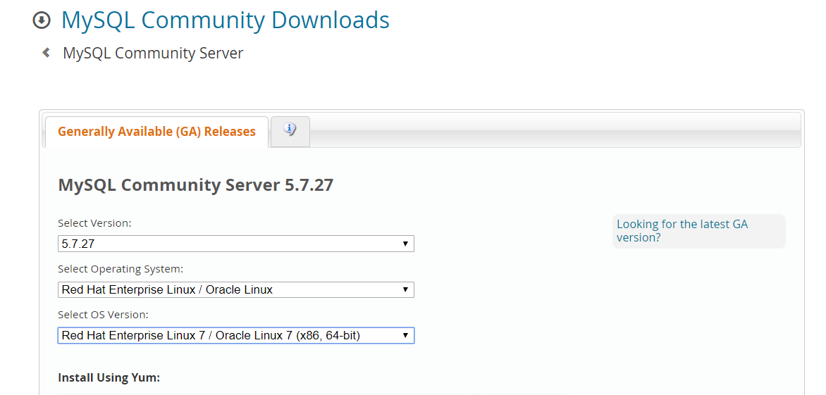Click the 'Select OS Version:' label
The height and width of the screenshot is (395, 826).
click(x=103, y=315)
